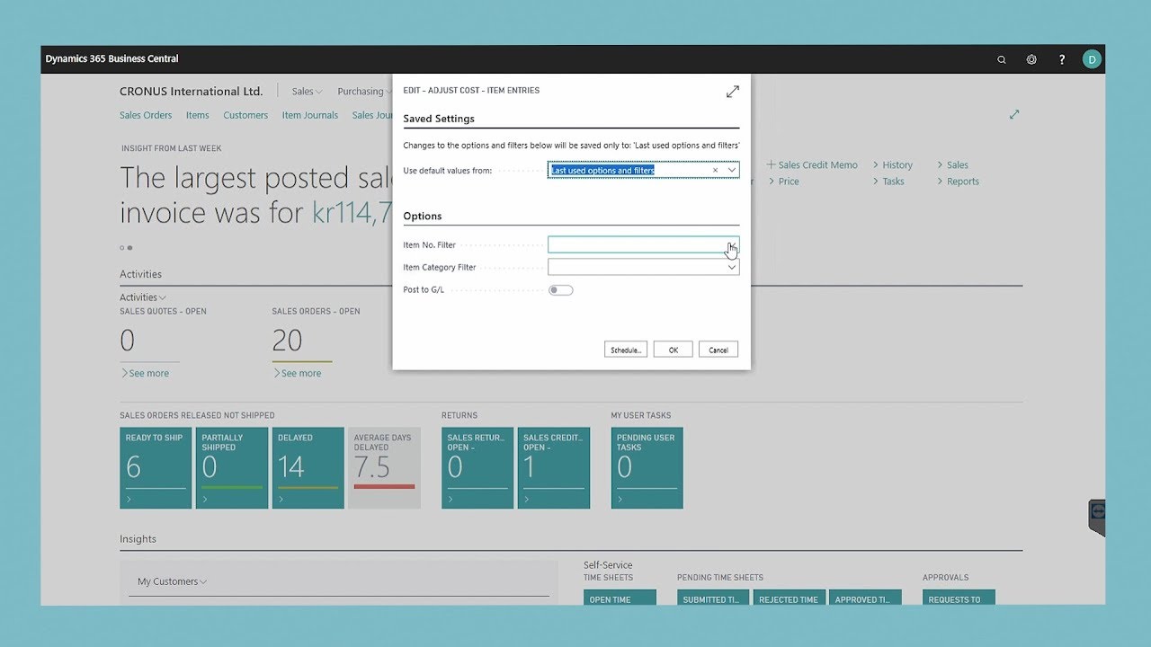The height and width of the screenshot is (647, 1151).
Task: Expand the Sales action group
Action: point(953,165)
